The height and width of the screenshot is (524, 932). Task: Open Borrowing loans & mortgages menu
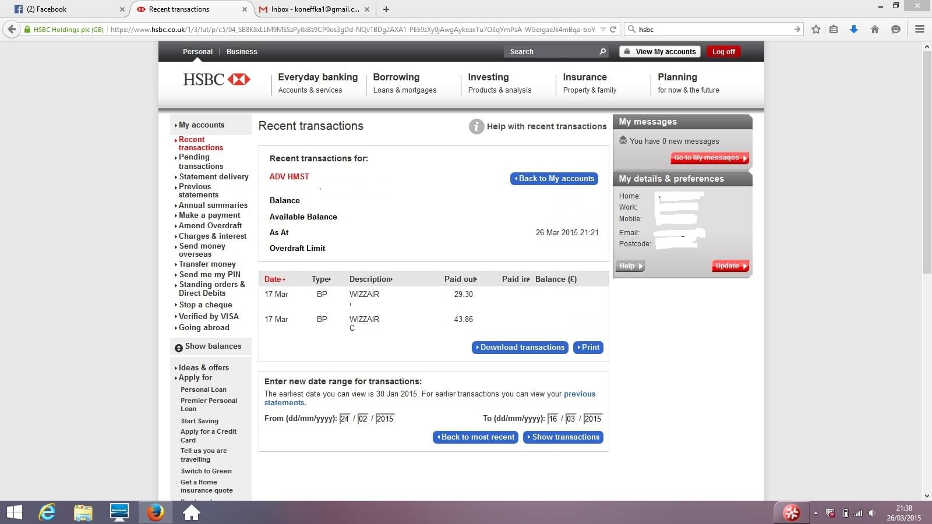[405, 83]
